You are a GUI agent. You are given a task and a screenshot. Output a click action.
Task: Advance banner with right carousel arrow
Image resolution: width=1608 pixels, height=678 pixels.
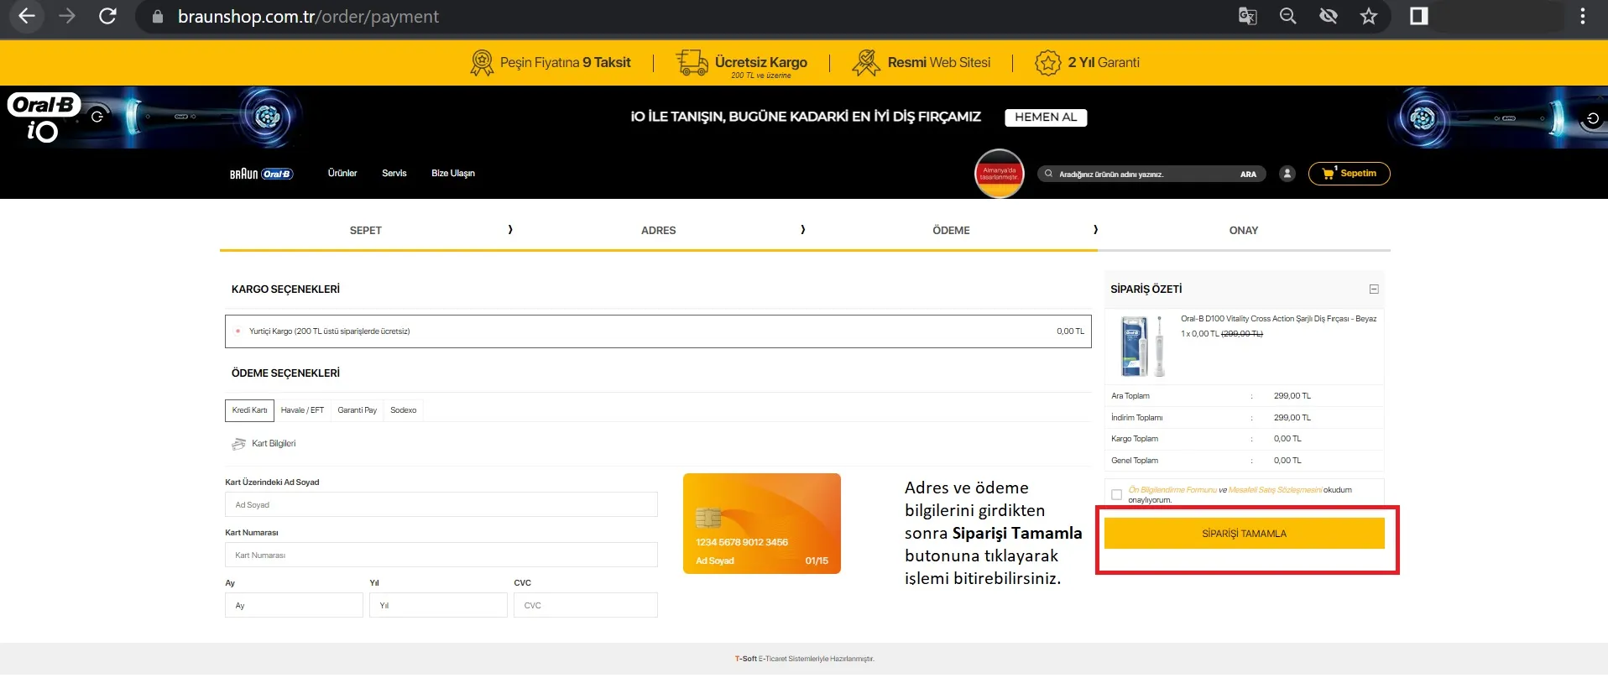pos(1592,118)
